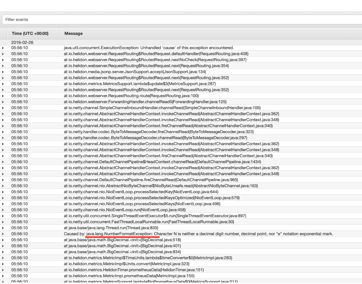Click the Message column header
This screenshot has width=362, height=284.
[73, 33]
